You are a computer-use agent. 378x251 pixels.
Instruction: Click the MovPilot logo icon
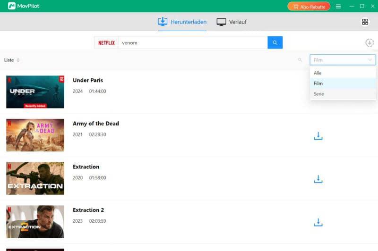click(11, 6)
